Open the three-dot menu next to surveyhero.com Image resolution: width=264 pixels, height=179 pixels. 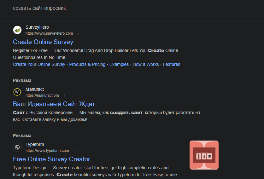78,33
